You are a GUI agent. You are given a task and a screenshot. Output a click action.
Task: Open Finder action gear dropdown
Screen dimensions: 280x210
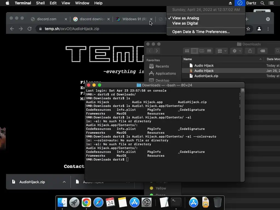coord(237,51)
